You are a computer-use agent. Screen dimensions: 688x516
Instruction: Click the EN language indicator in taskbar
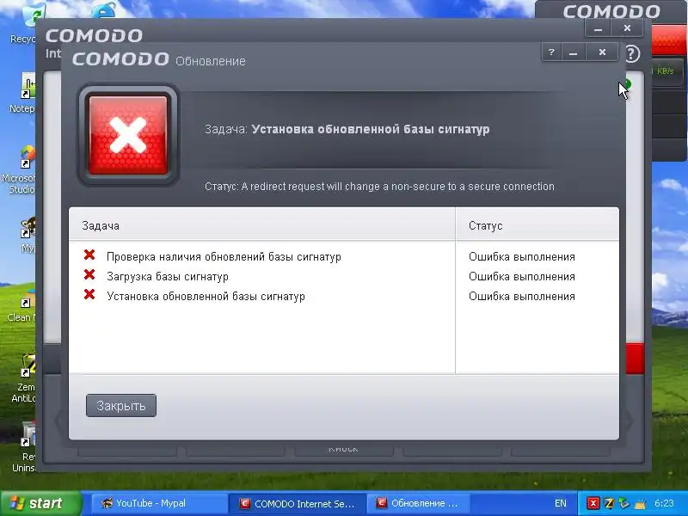[x=561, y=503]
